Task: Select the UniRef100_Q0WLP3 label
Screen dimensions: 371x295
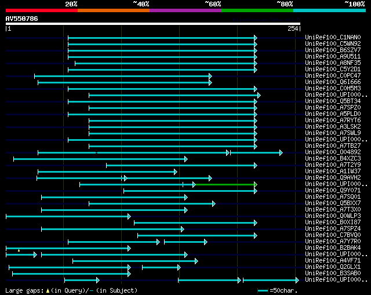Action: [333, 216]
